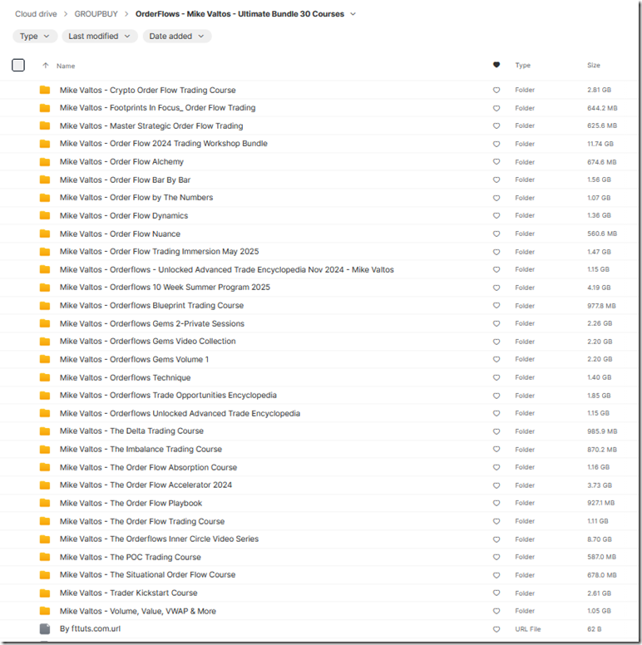Image resolution: width=642 pixels, height=645 pixels.
Task: Favourite Order Flow 2024 Trading Workshop Bundle
Action: point(496,144)
